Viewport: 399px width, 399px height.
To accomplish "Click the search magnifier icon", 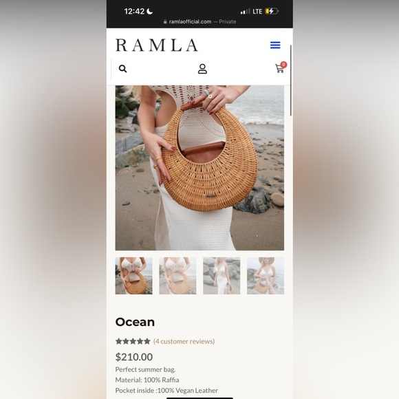I will pos(122,69).
